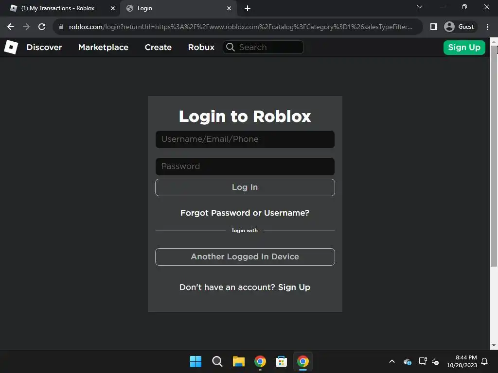Screen dimensions: 498x373
Task: Close the Login tab
Action: point(229,8)
